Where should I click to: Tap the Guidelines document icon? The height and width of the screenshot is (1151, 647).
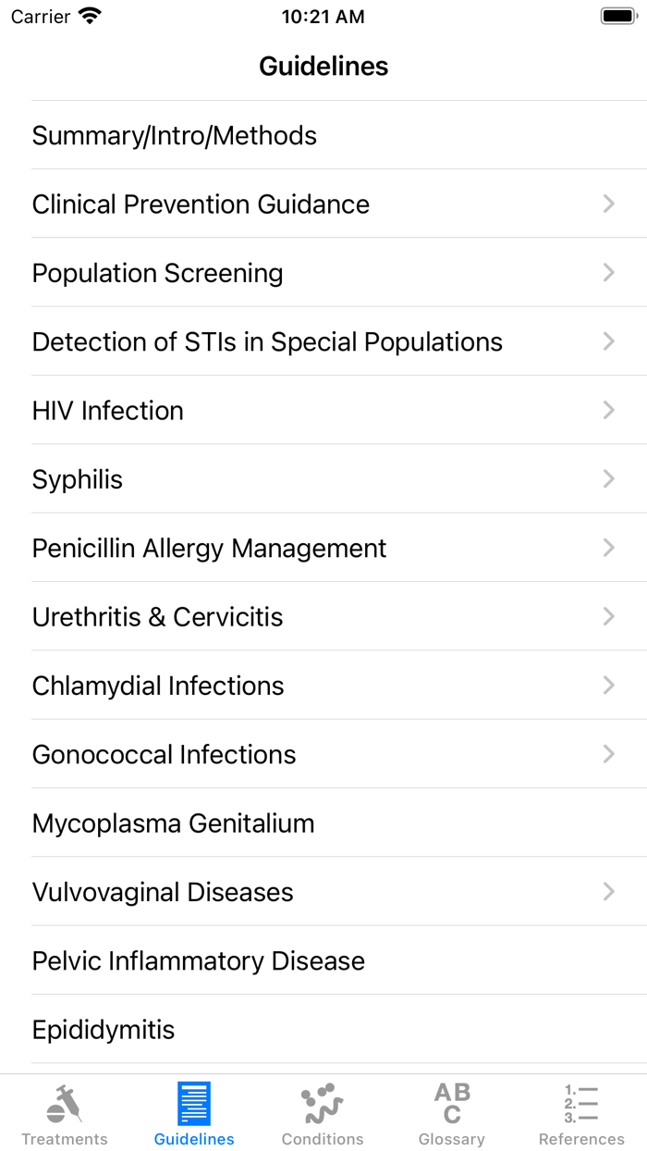coord(193,1101)
